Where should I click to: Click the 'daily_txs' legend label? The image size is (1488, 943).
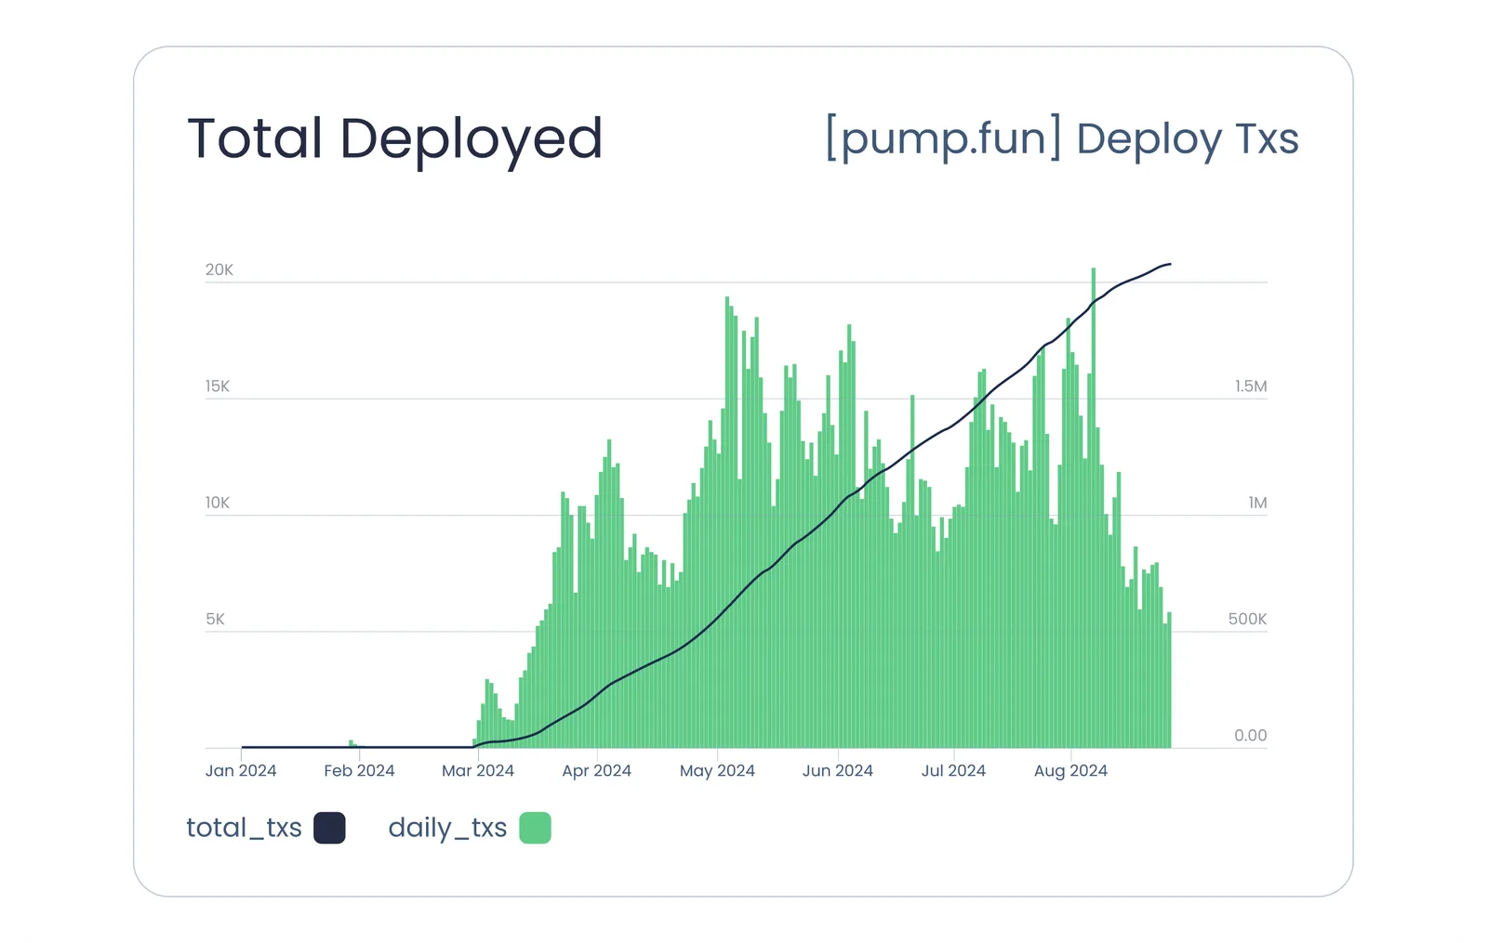tap(447, 828)
